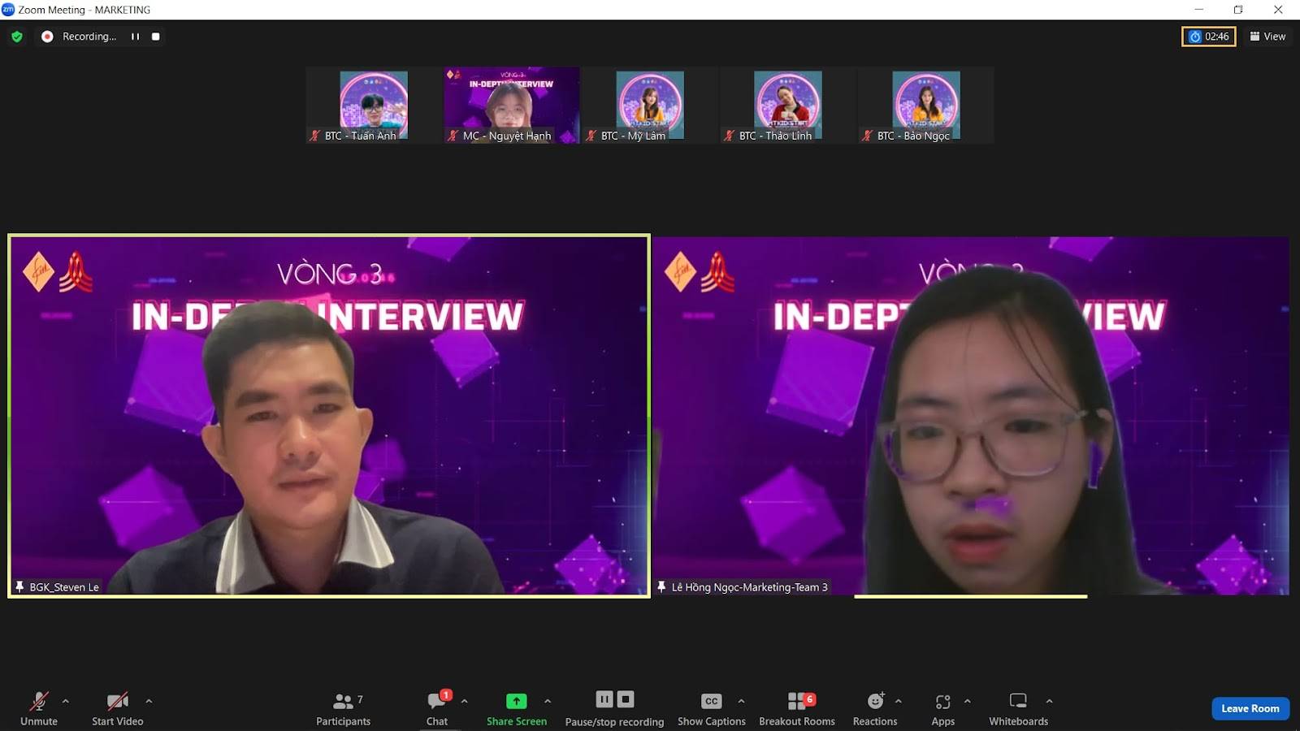Image resolution: width=1300 pixels, height=731 pixels.
Task: Open Whiteboards
Action: [x=1018, y=708]
